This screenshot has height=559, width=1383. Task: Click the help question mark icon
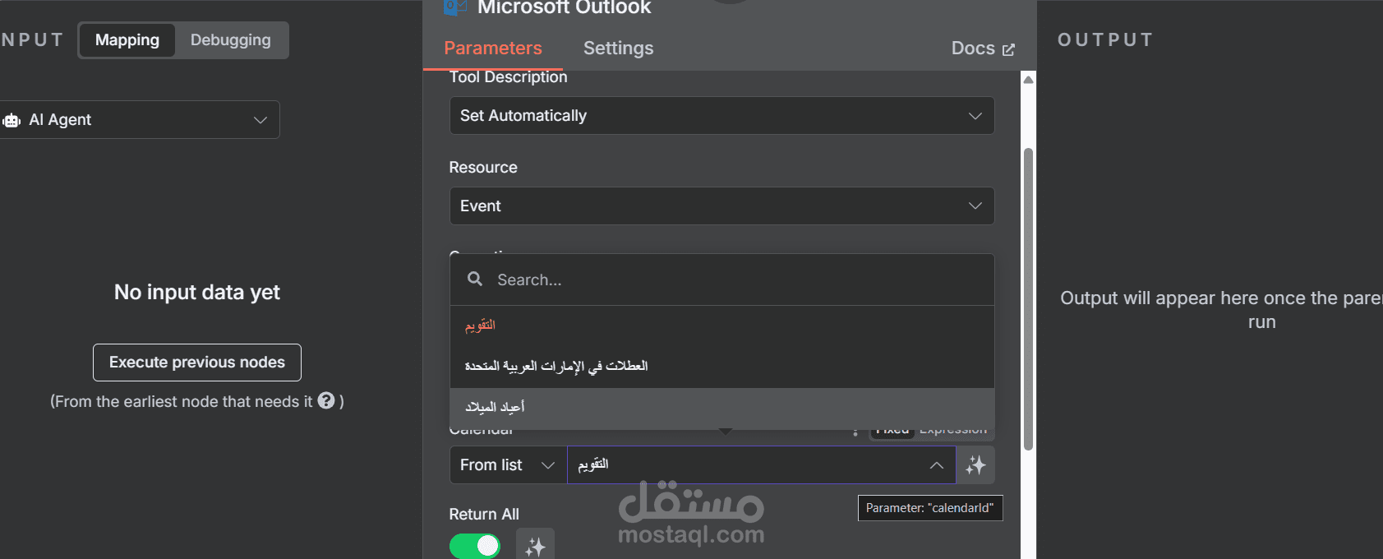point(326,400)
